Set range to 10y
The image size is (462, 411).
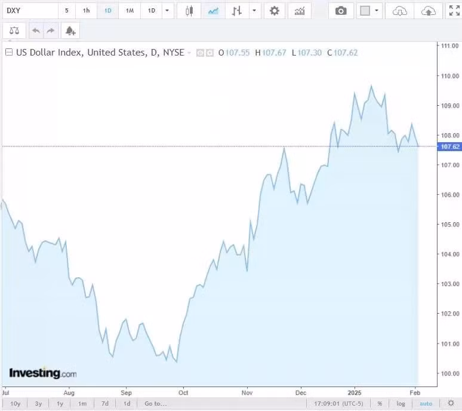point(15,404)
